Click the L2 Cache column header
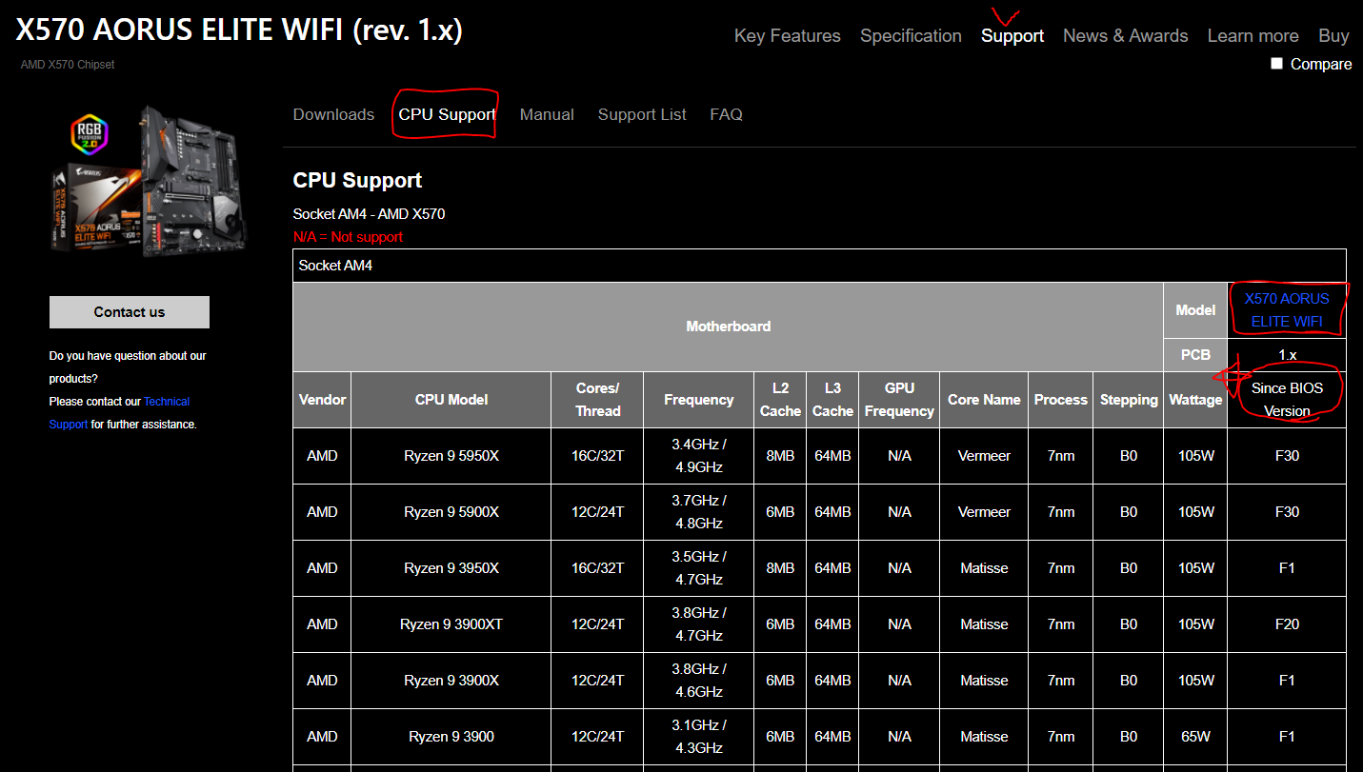This screenshot has width=1363, height=772. tap(780, 400)
